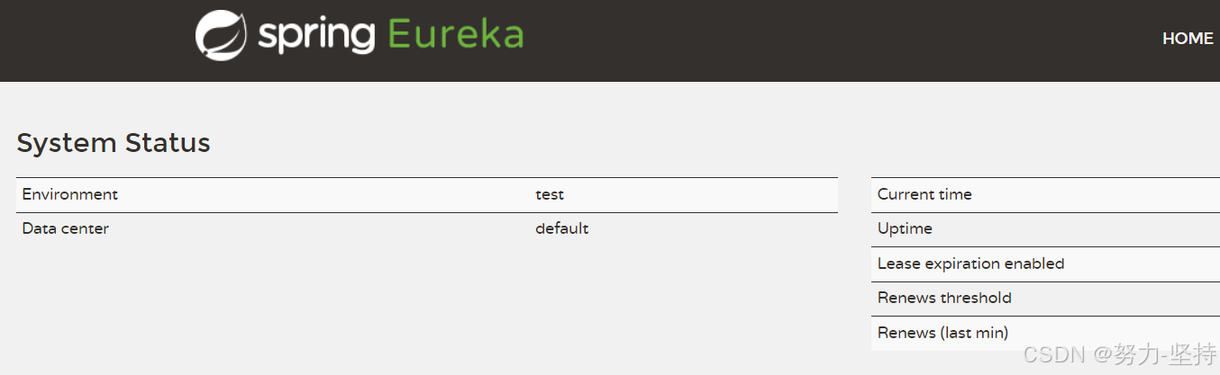Click the green "Eureka" title text
1220x375 pixels.
[x=455, y=35]
